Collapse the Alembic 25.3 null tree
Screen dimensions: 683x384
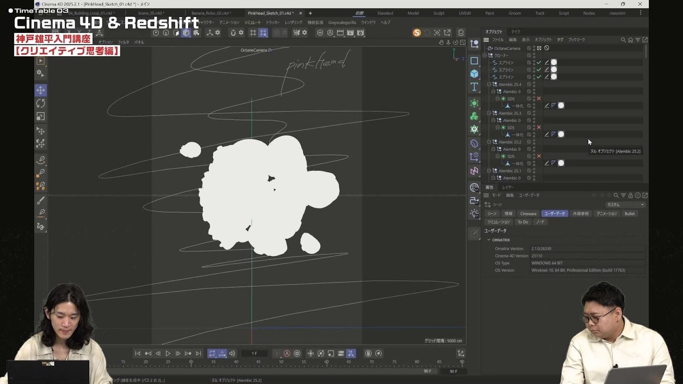[489, 113]
